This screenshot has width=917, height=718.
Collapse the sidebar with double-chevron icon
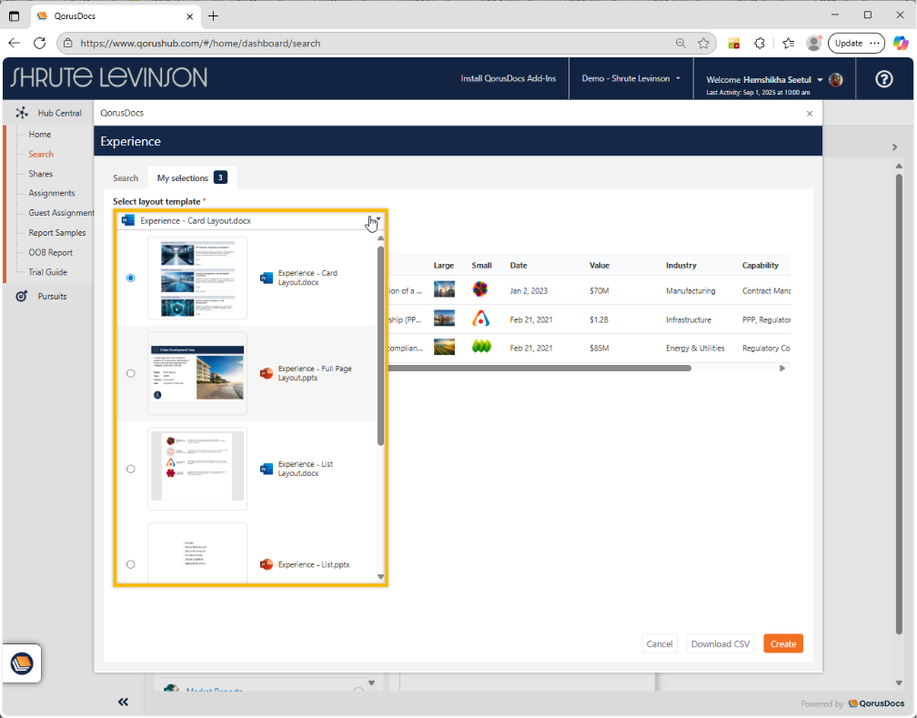[x=123, y=702]
